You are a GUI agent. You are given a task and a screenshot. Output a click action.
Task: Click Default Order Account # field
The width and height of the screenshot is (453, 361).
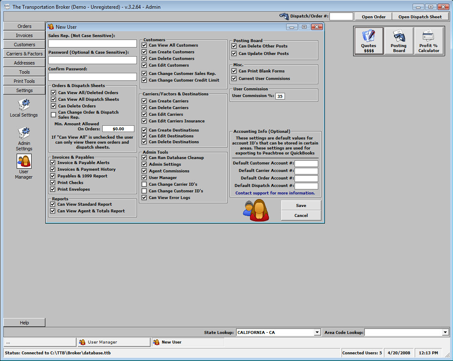click(x=306, y=179)
